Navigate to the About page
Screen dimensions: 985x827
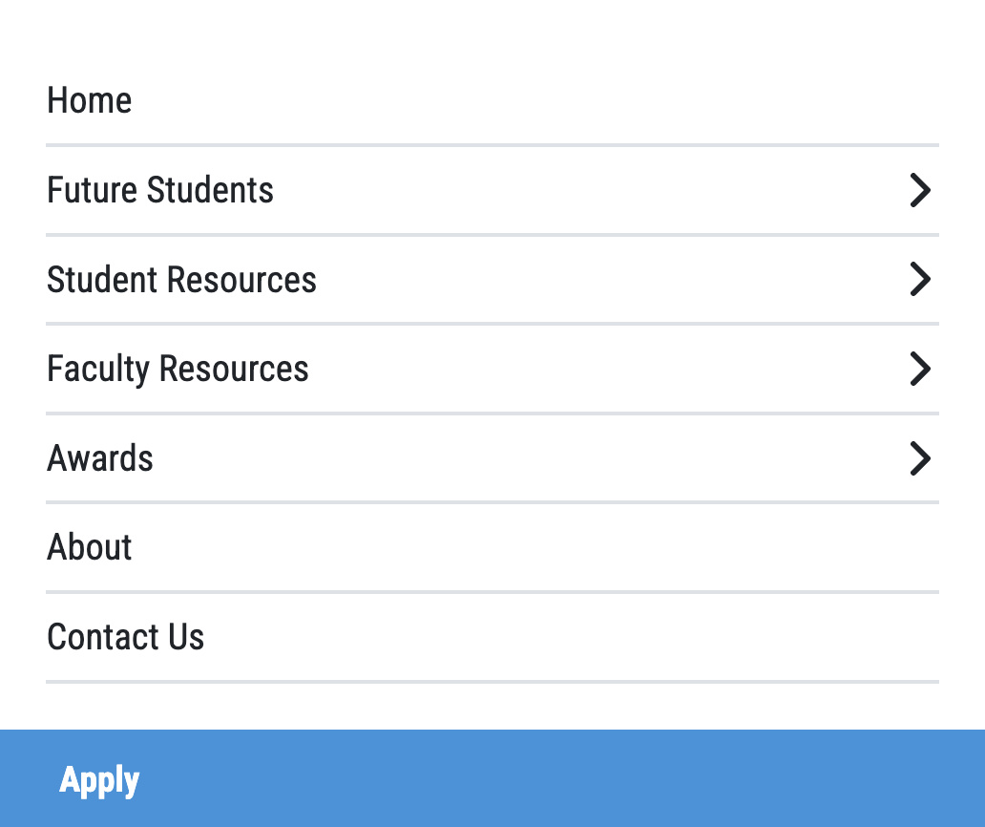(x=90, y=547)
